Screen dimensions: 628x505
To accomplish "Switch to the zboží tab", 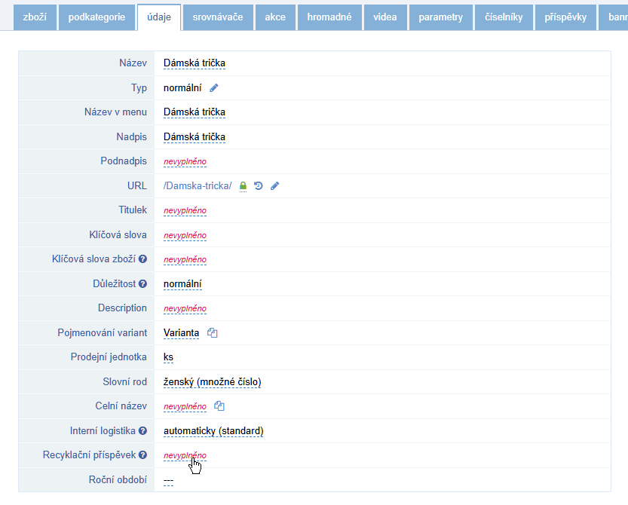I will (x=34, y=17).
